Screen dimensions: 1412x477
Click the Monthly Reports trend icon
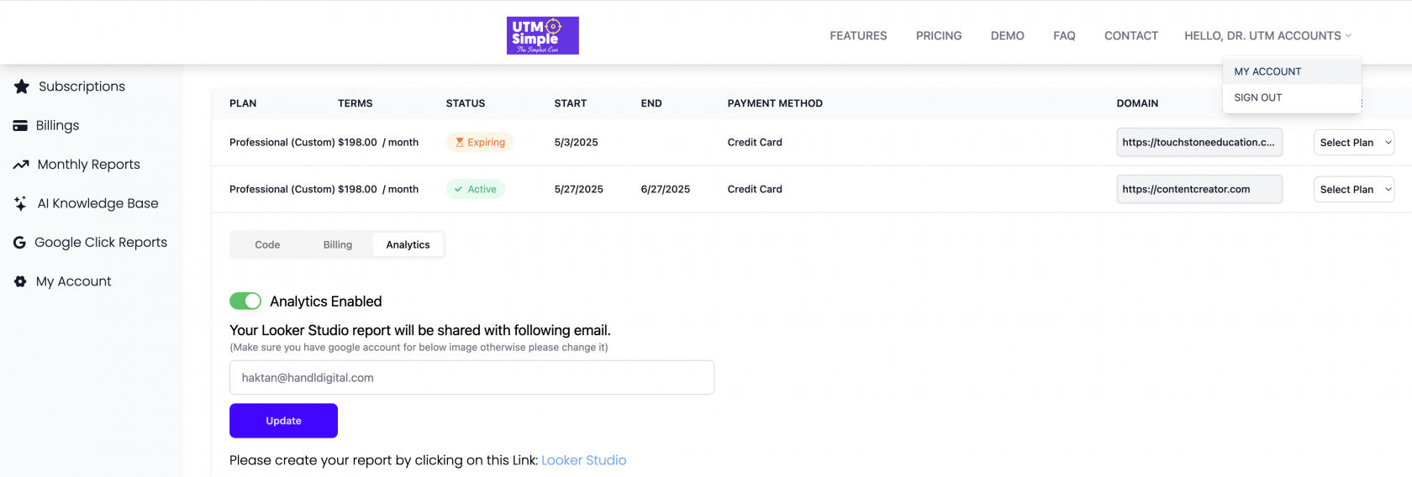[x=21, y=165]
